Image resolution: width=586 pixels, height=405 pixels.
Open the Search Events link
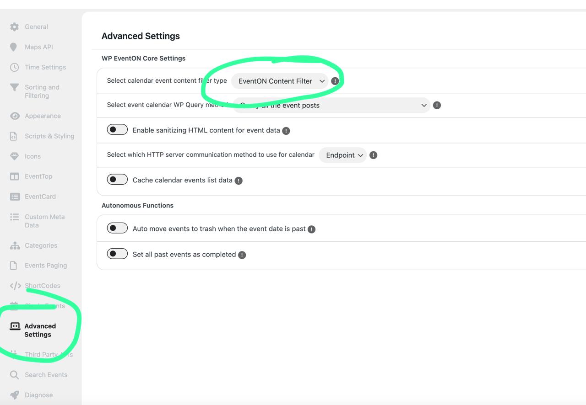click(x=46, y=375)
